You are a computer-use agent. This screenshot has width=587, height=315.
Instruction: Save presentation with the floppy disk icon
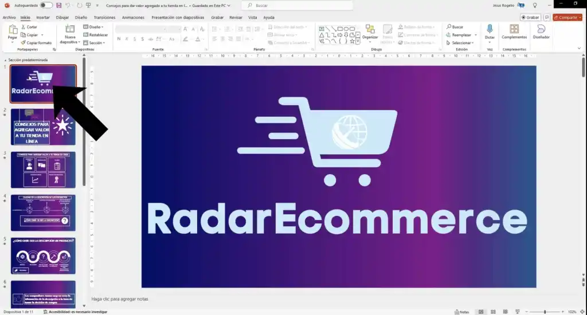[x=59, y=5]
